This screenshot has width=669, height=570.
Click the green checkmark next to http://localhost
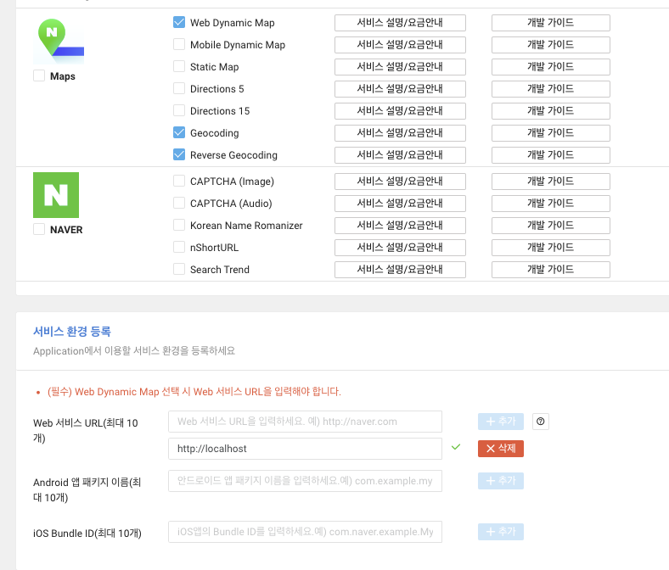(456, 447)
